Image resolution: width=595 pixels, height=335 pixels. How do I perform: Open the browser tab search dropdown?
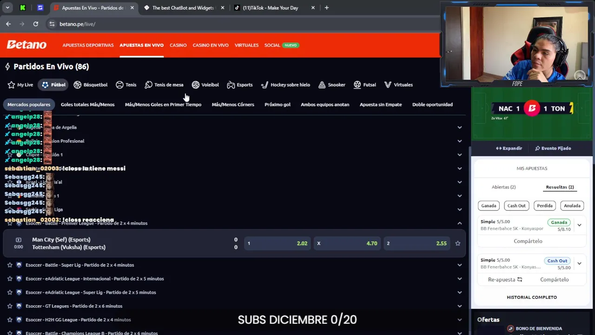point(7,7)
